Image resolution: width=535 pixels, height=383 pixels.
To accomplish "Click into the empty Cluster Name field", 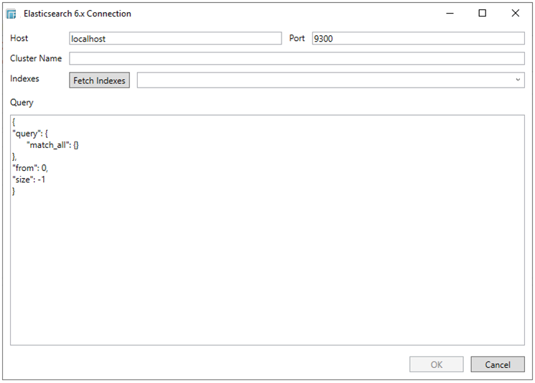I will point(297,59).
